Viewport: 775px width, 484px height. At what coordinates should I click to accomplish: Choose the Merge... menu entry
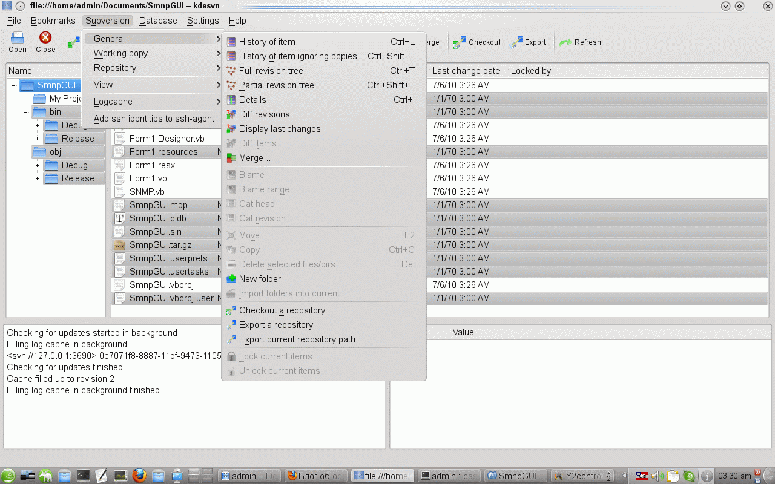click(324, 158)
